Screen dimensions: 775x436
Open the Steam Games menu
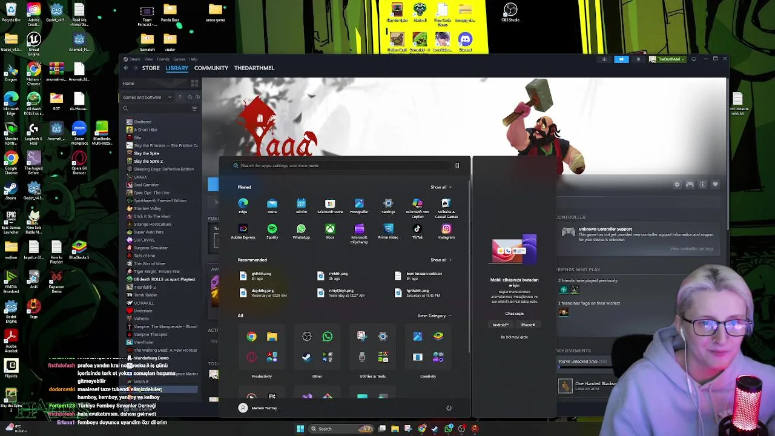pos(179,59)
